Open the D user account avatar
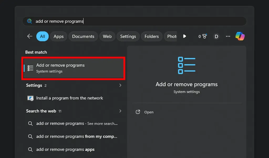 [x=216, y=36]
